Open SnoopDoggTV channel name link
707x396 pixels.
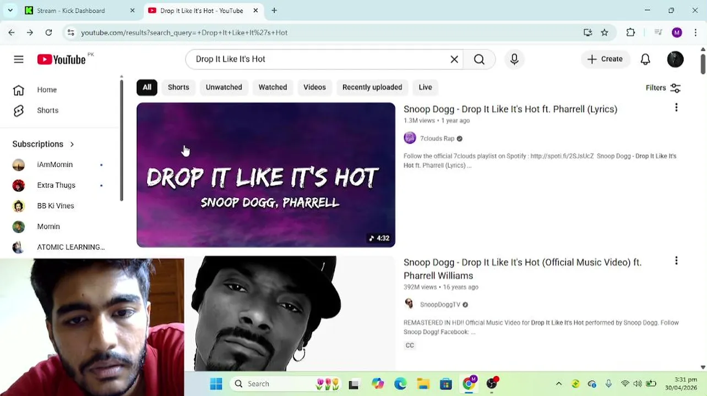pyautogui.click(x=440, y=305)
